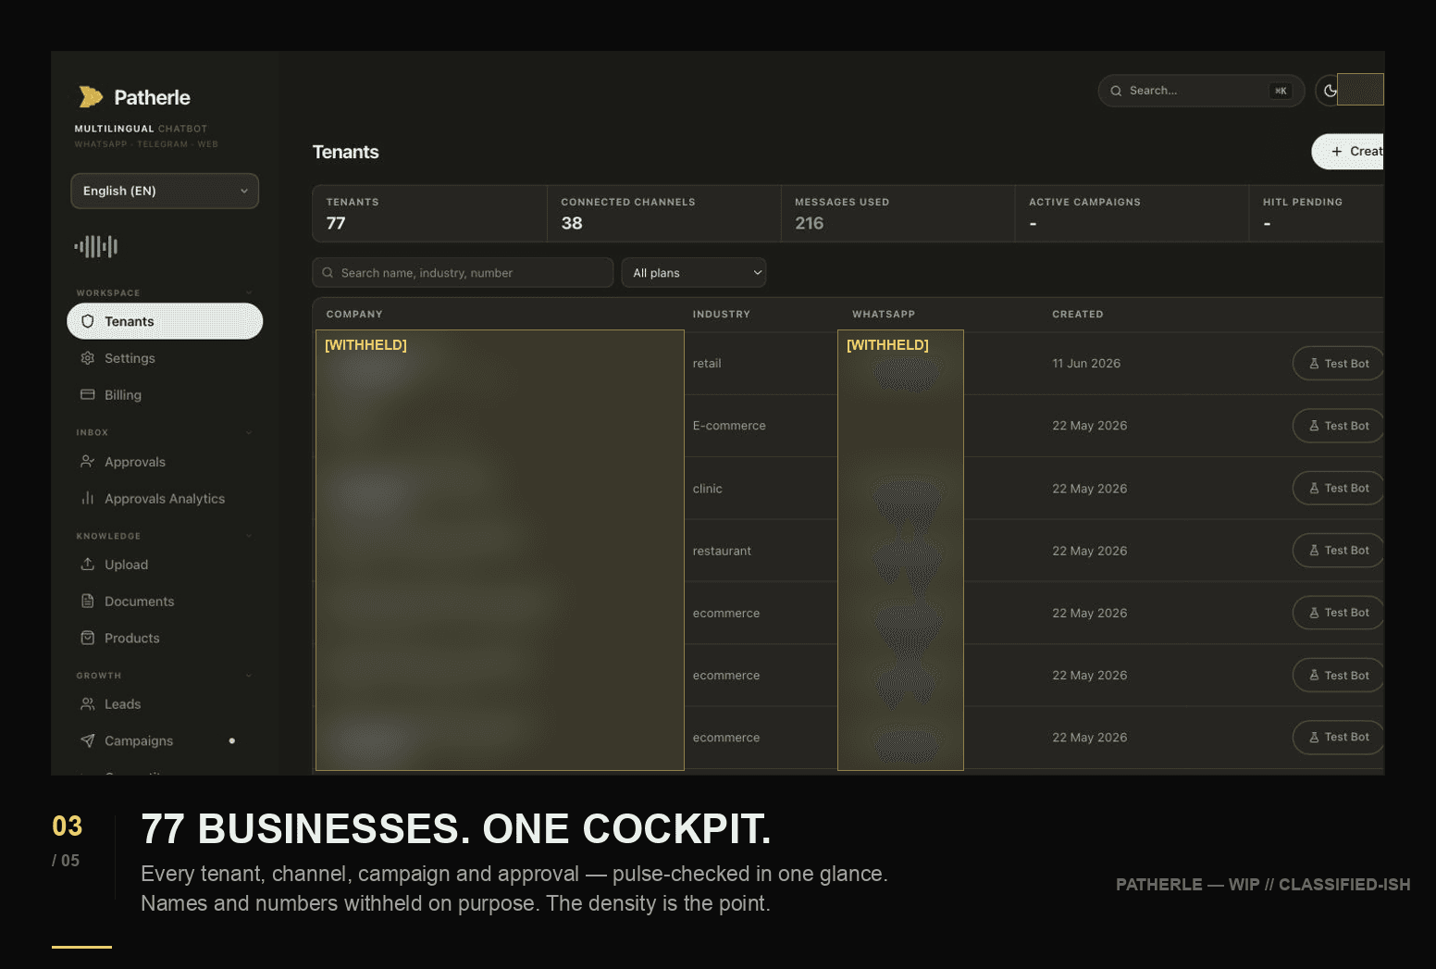
Task: Click the flask icon in restaurant row
Action: pyautogui.click(x=1314, y=550)
